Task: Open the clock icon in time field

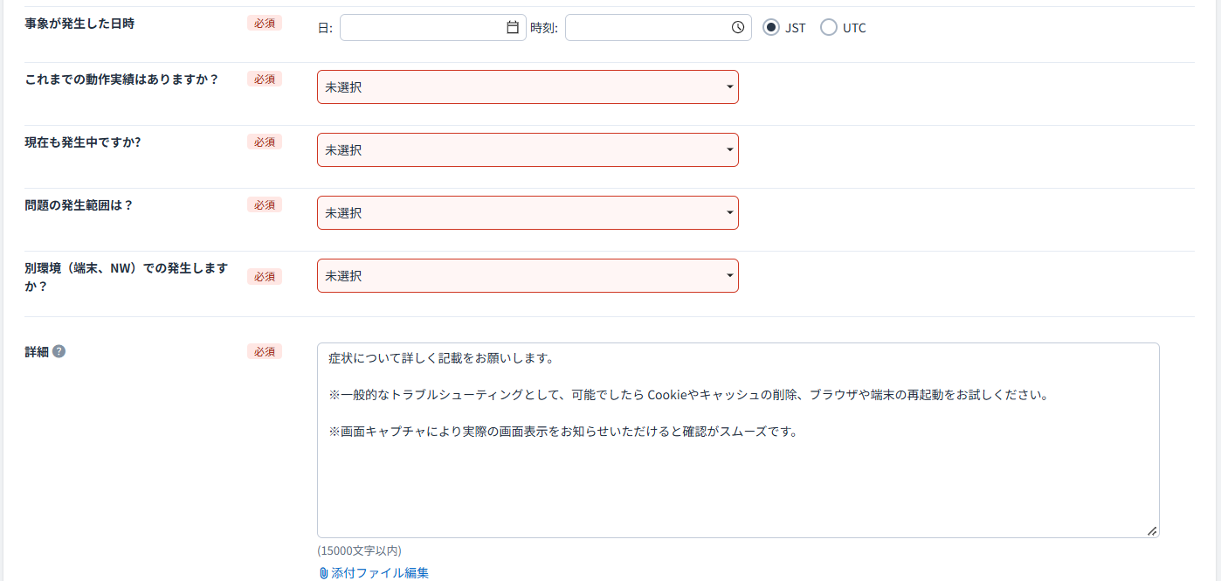Action: pos(738,27)
